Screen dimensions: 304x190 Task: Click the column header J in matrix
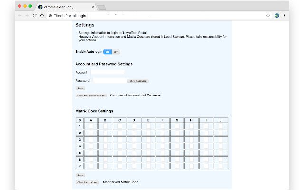pos(220,120)
